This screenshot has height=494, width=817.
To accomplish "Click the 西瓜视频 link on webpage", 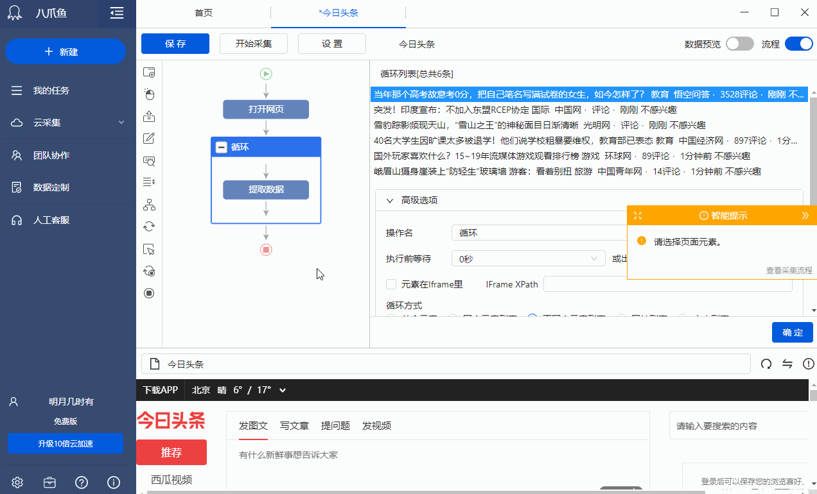I will [171, 480].
